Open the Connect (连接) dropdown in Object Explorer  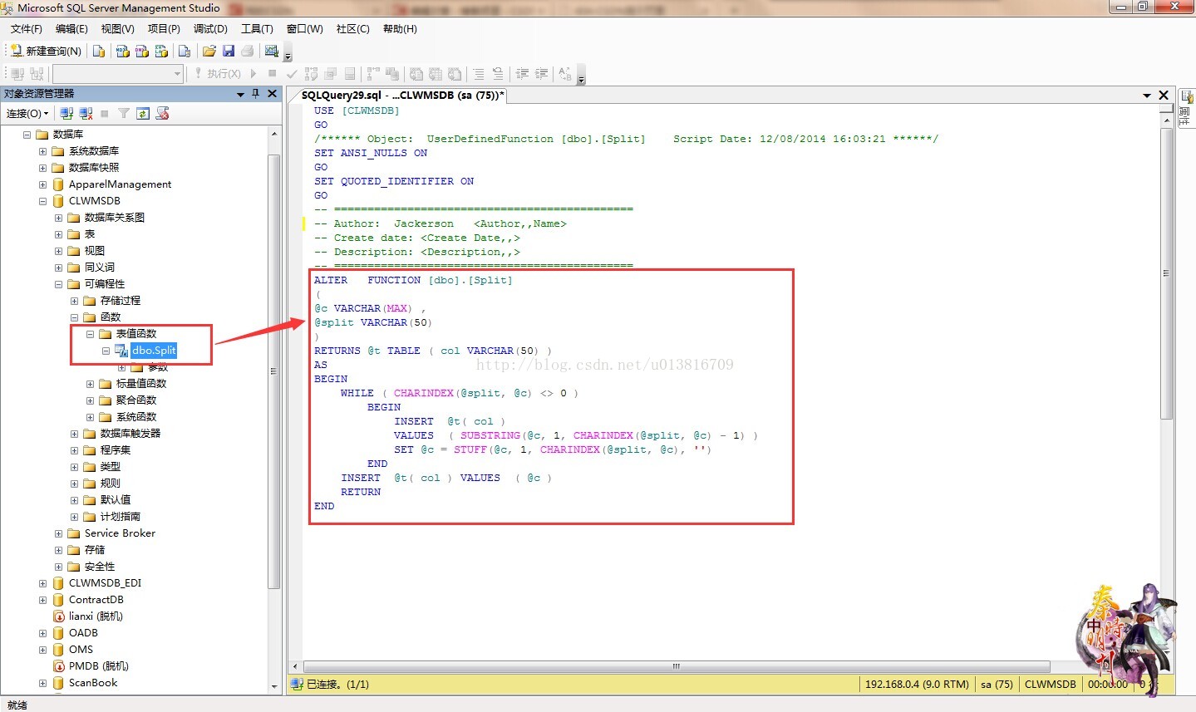27,114
